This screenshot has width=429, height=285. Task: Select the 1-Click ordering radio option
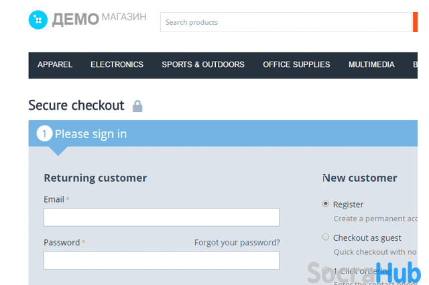coord(326,270)
